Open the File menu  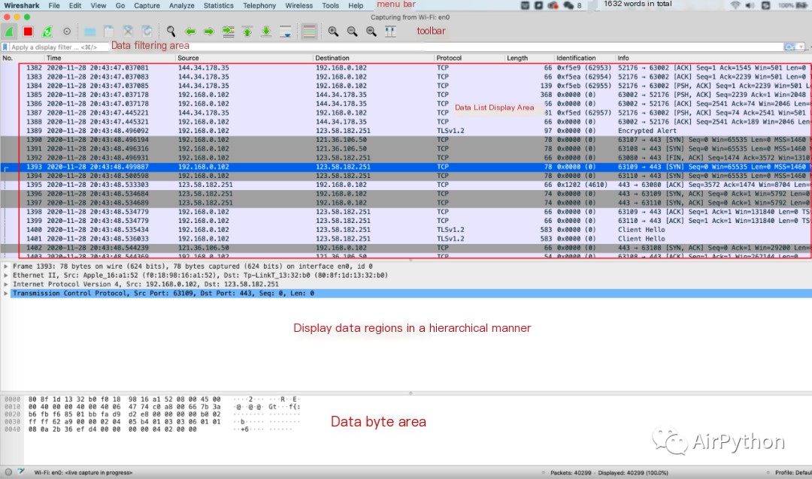pos(54,5)
